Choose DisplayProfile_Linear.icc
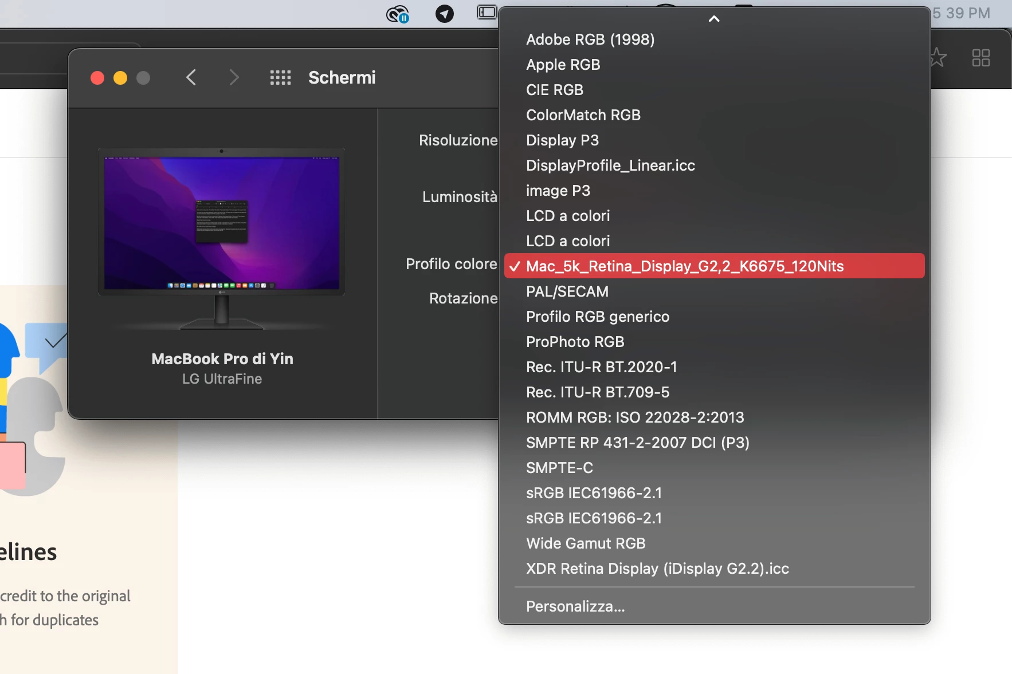This screenshot has width=1012, height=674. click(x=714, y=165)
